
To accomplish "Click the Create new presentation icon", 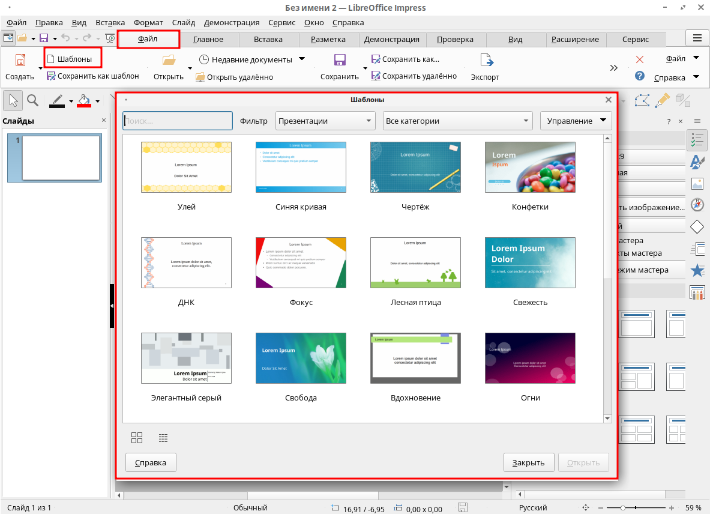I will point(20,60).
